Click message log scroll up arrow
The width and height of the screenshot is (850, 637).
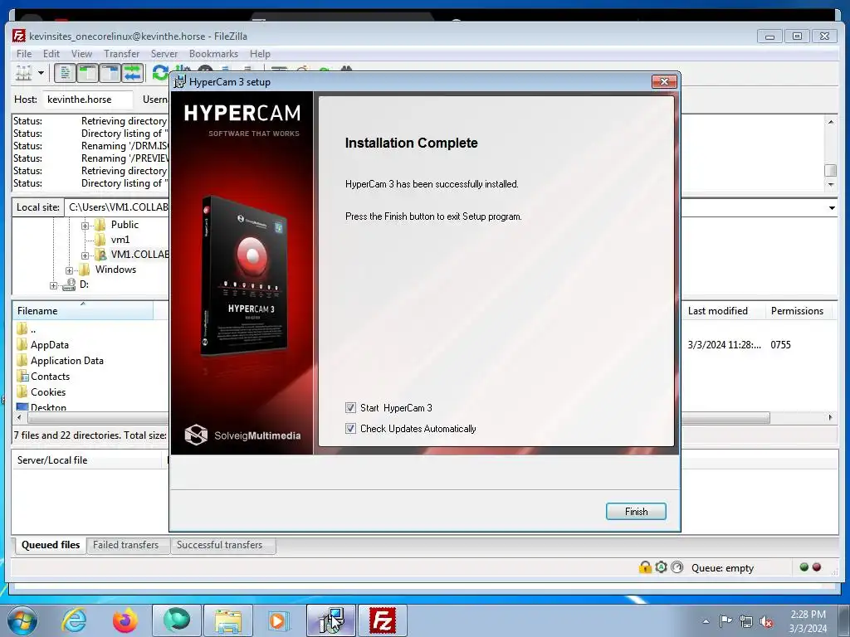tap(831, 122)
